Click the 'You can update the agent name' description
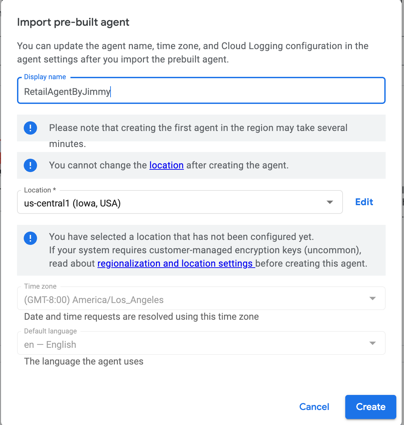 193,52
